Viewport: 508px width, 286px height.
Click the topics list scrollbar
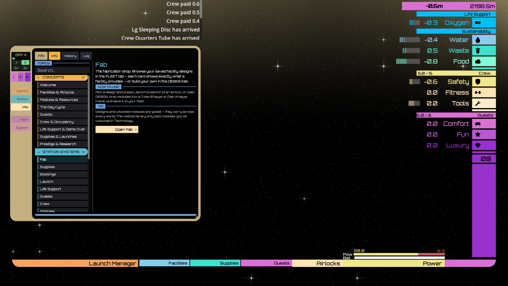[x=89, y=118]
